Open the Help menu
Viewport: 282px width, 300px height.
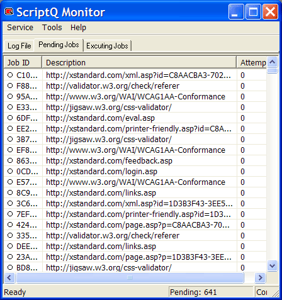coord(78,28)
